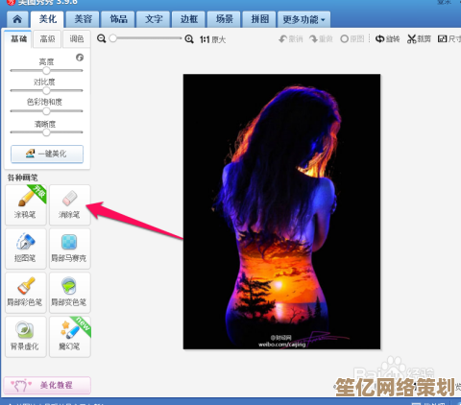
Task: Click the 原图 button
Action: (x=352, y=39)
